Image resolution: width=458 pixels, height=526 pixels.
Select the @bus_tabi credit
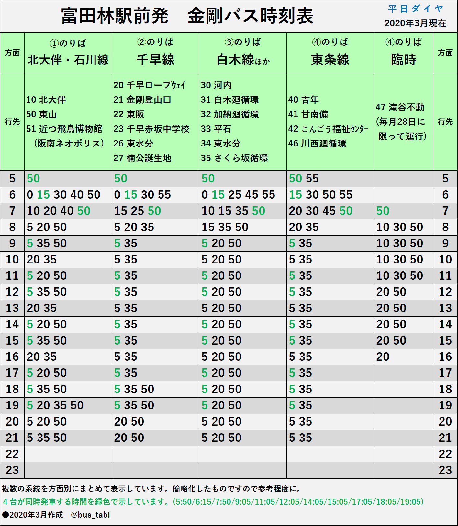coord(90,515)
